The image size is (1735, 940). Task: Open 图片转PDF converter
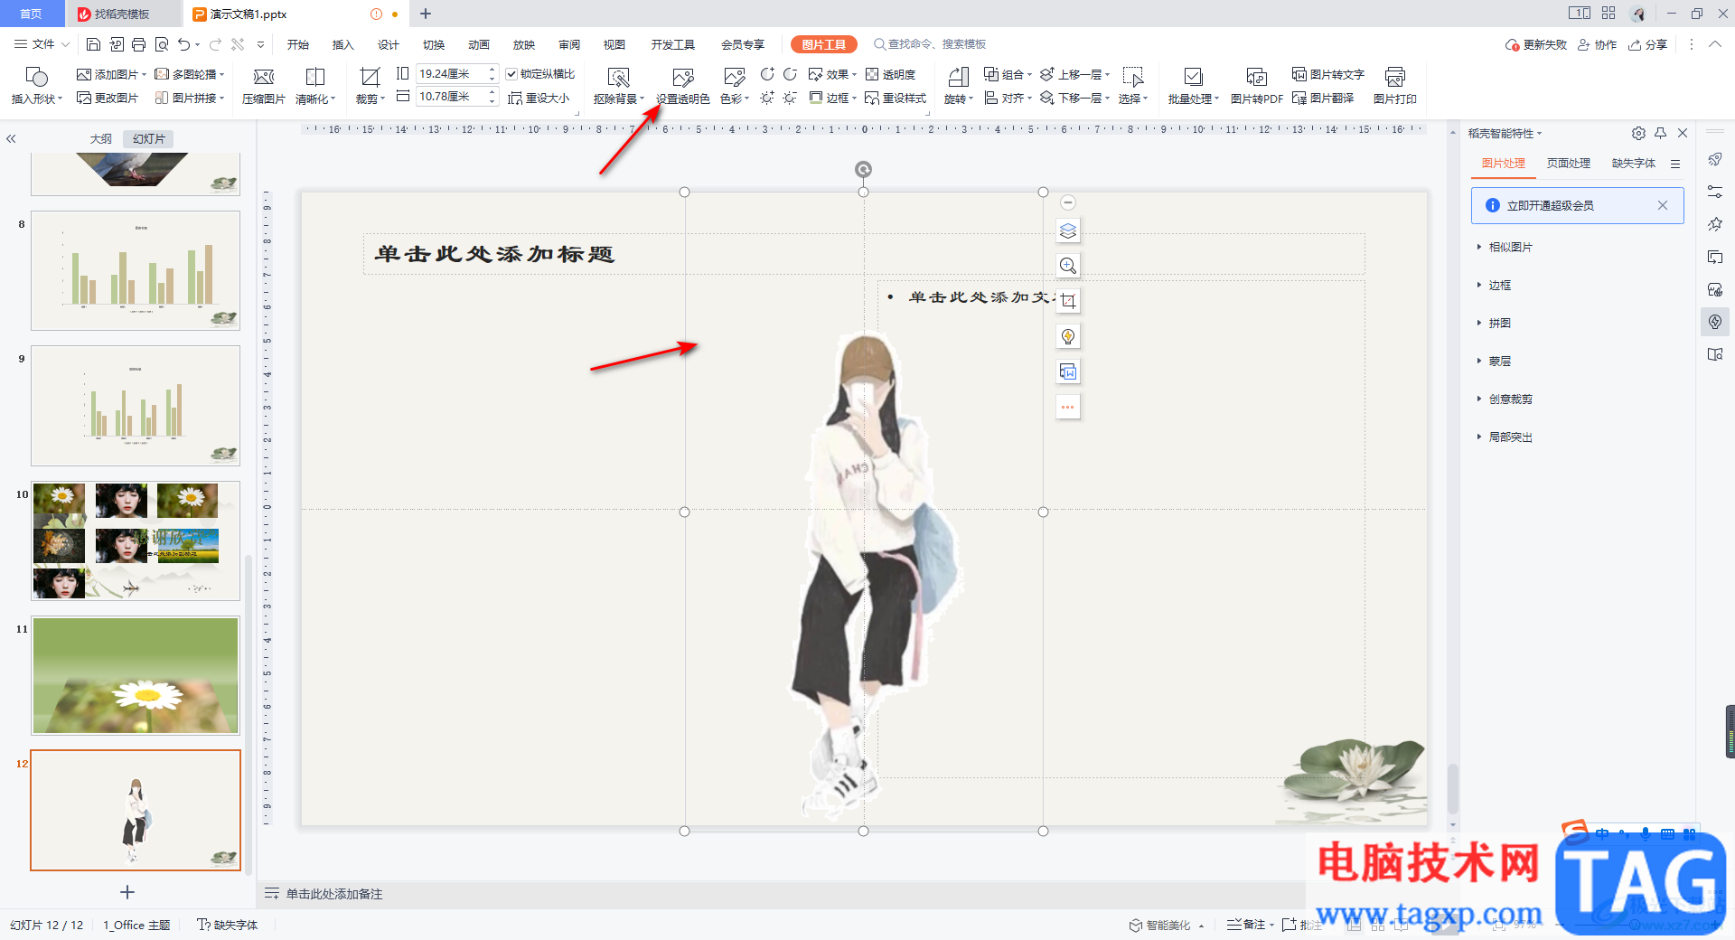(x=1256, y=78)
